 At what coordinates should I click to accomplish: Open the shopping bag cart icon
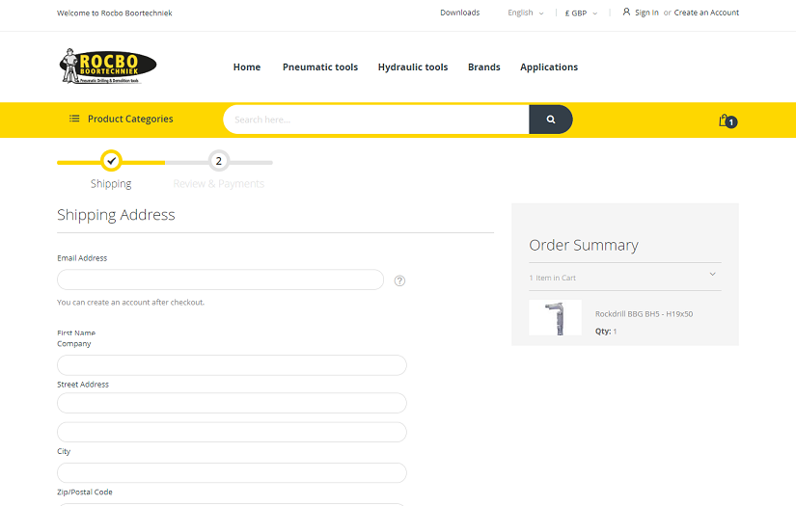[727, 120]
